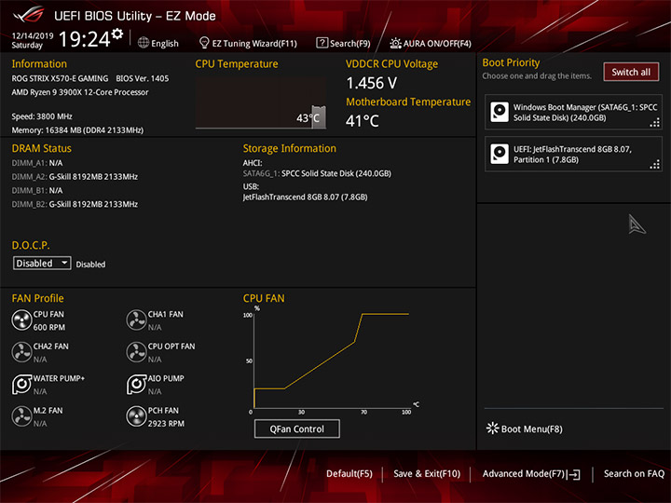Select the PCH FAN icon
671x503 pixels.
point(136,416)
